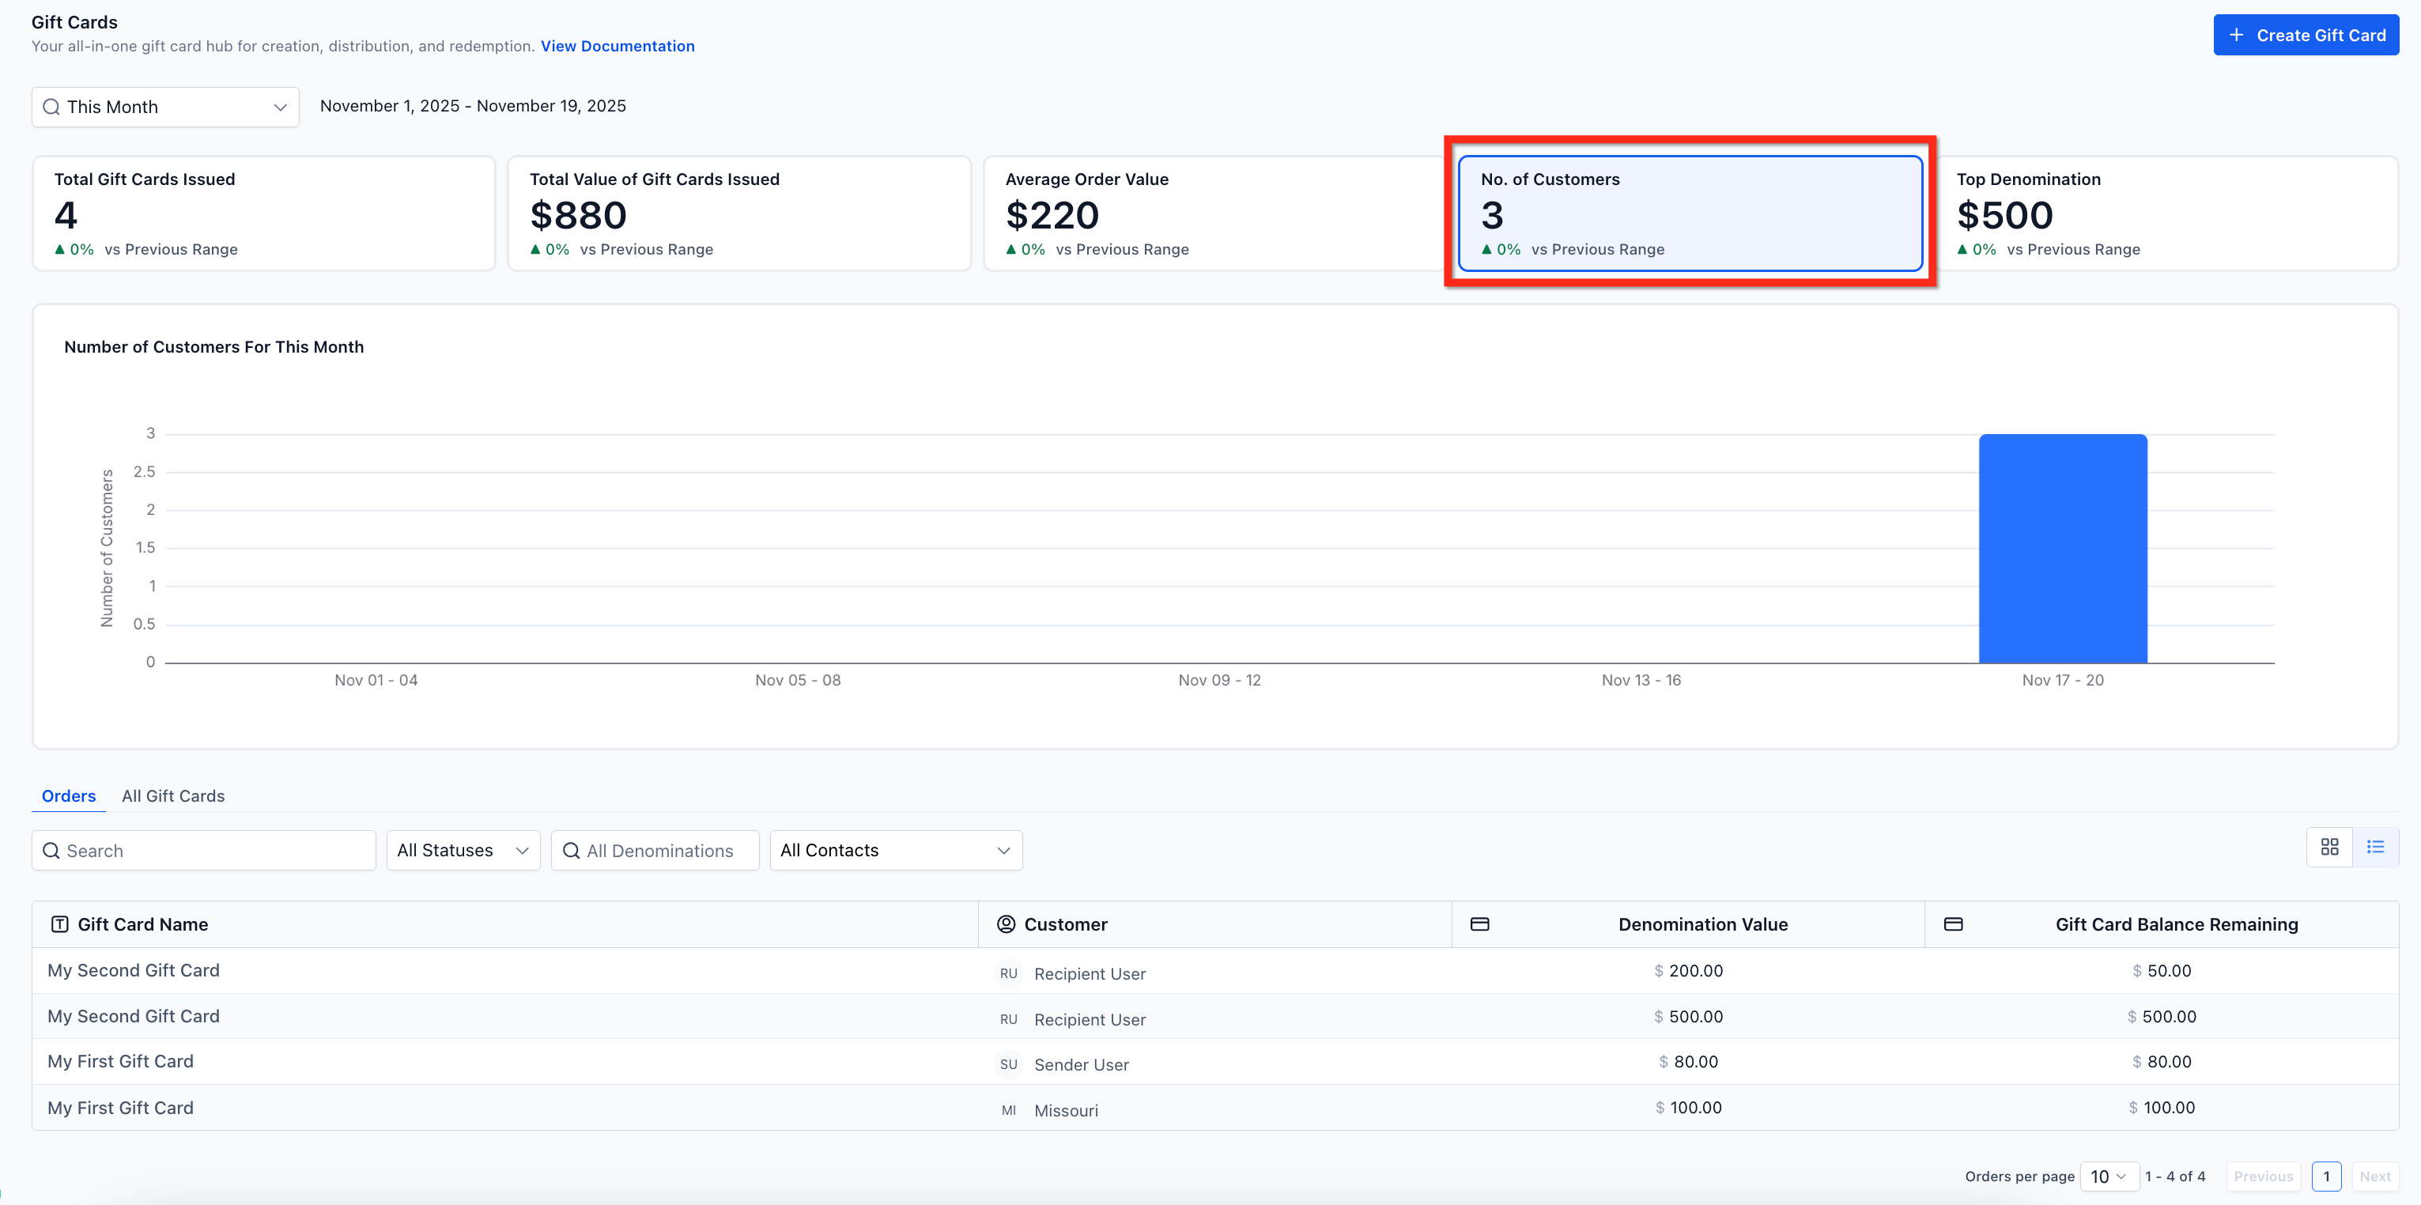Screen dimensions: 2421x1205
Task: Open the View Documentation link
Action: tap(618, 46)
